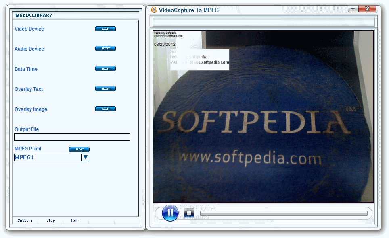Image resolution: width=389 pixels, height=238 pixels.
Task: Click the Overlay Text label
Action: [29, 89]
